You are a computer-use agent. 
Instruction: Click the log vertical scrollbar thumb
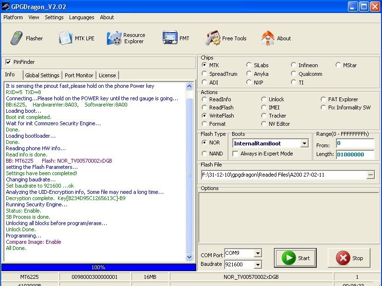(189, 175)
